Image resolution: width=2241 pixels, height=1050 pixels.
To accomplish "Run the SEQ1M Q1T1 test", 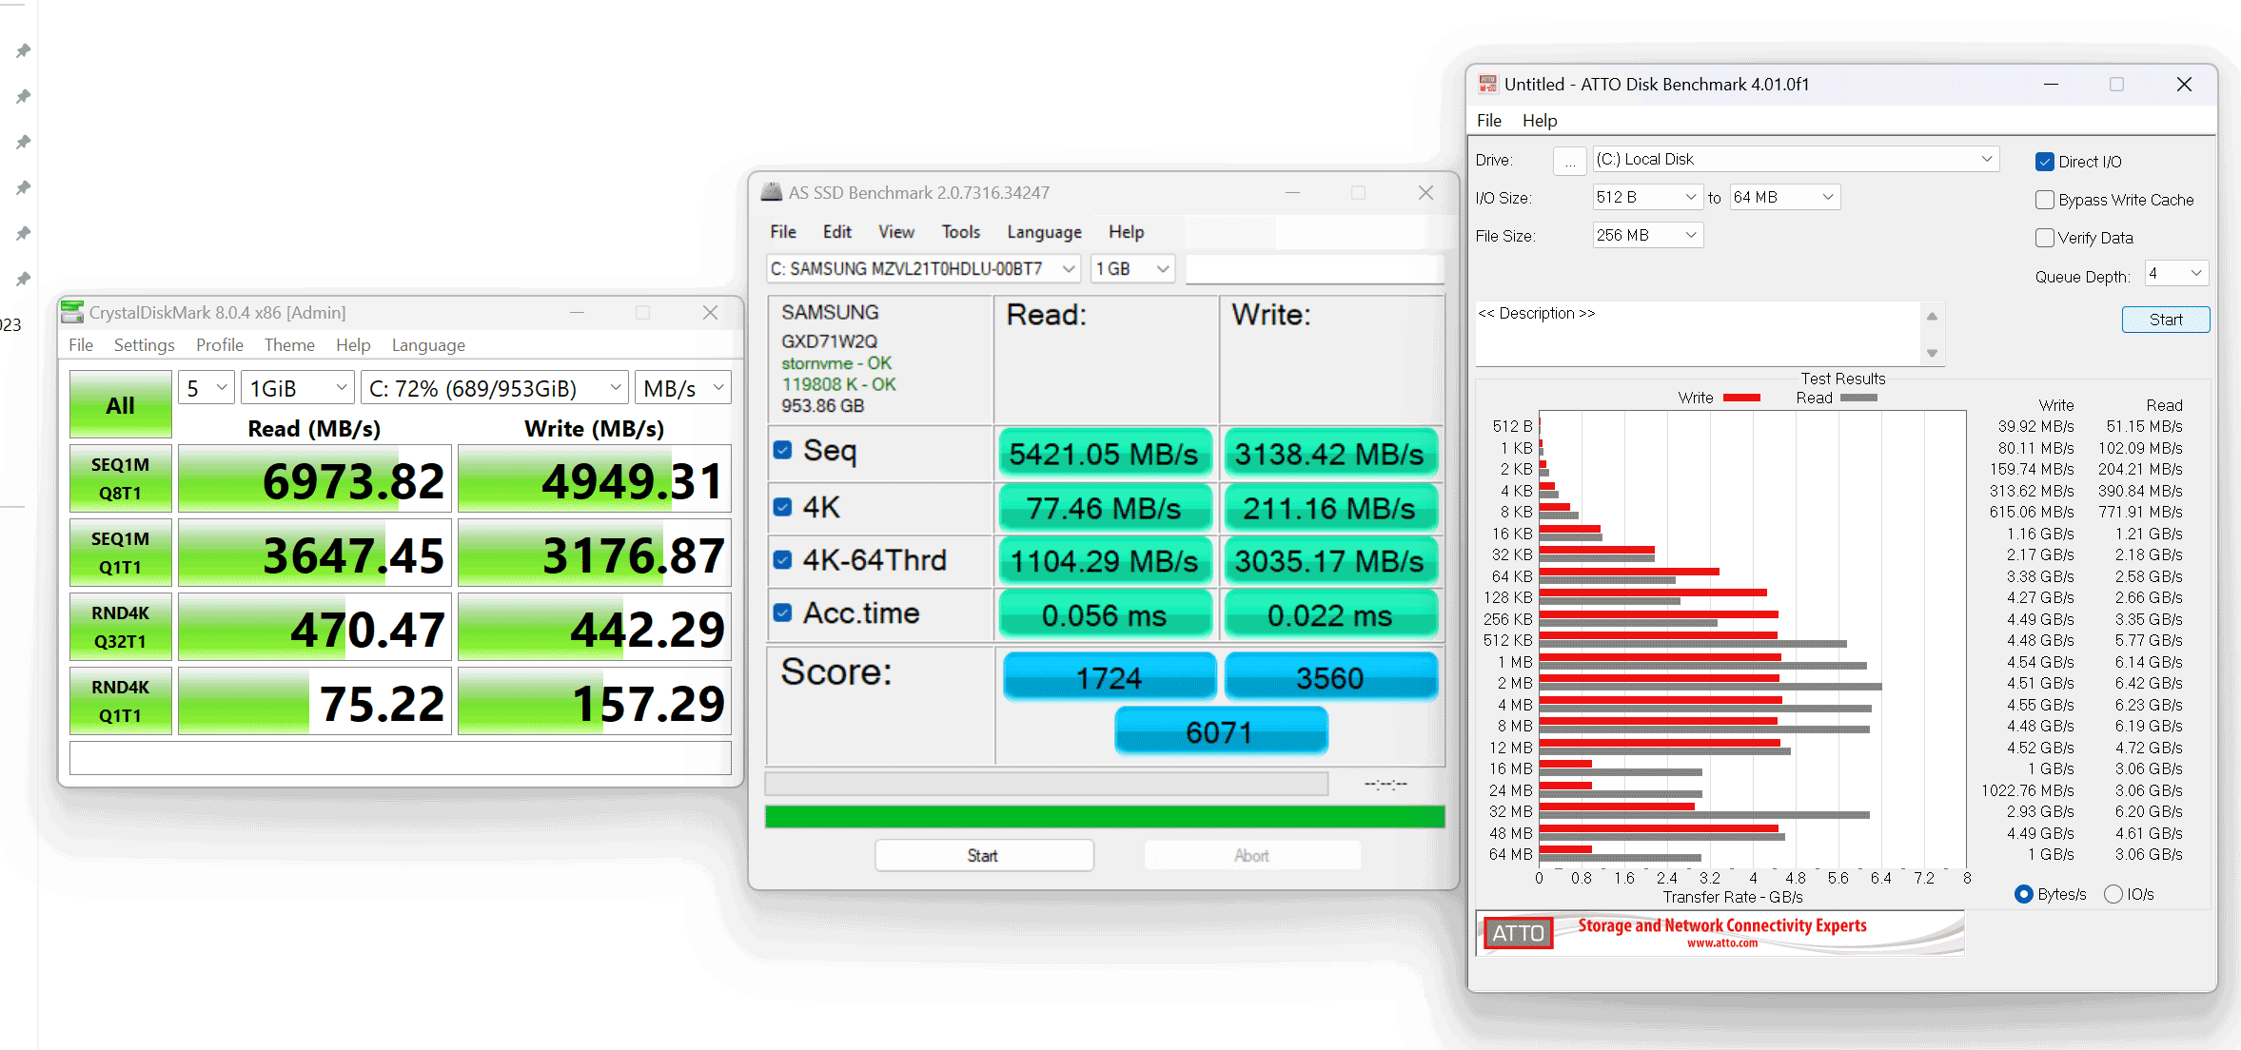I will tap(120, 553).
